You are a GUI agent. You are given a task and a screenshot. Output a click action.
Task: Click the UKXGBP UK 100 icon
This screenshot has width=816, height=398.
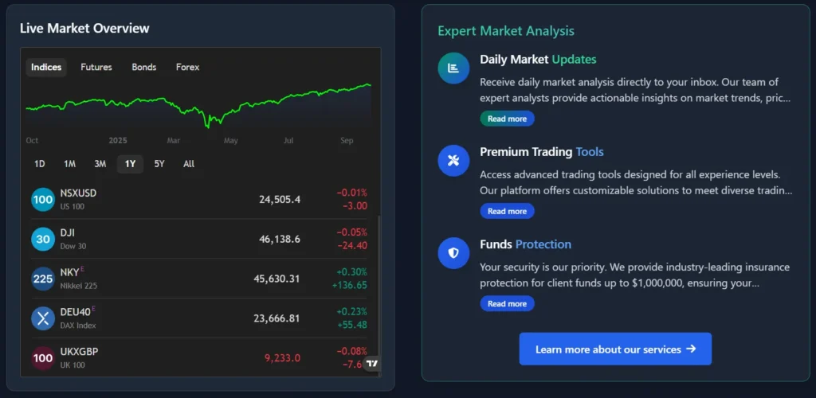43,357
